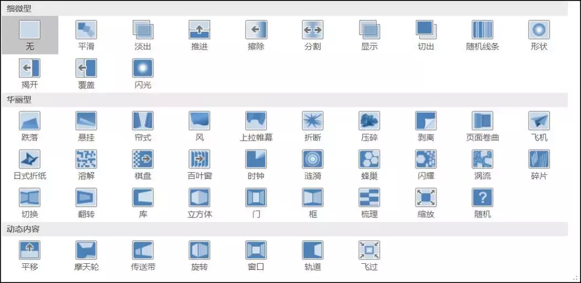Select the 切出 cut transition
Screen dimensions: 581x283
pyautogui.click(x=426, y=35)
